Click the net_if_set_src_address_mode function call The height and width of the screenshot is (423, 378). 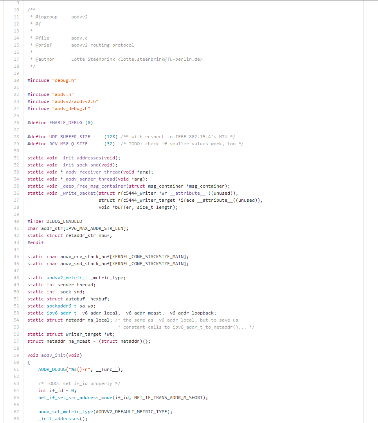click(x=75, y=398)
